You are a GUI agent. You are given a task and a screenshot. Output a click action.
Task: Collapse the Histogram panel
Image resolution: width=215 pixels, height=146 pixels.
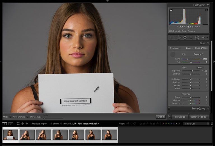click(207, 5)
